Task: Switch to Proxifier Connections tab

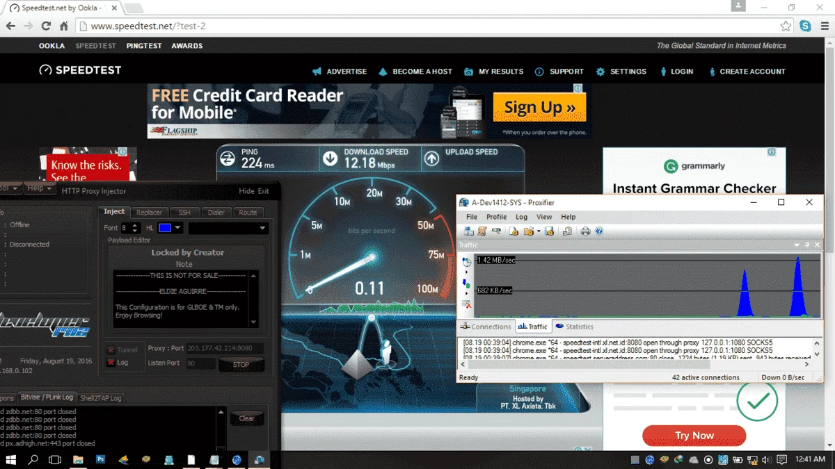Action: pyautogui.click(x=486, y=327)
